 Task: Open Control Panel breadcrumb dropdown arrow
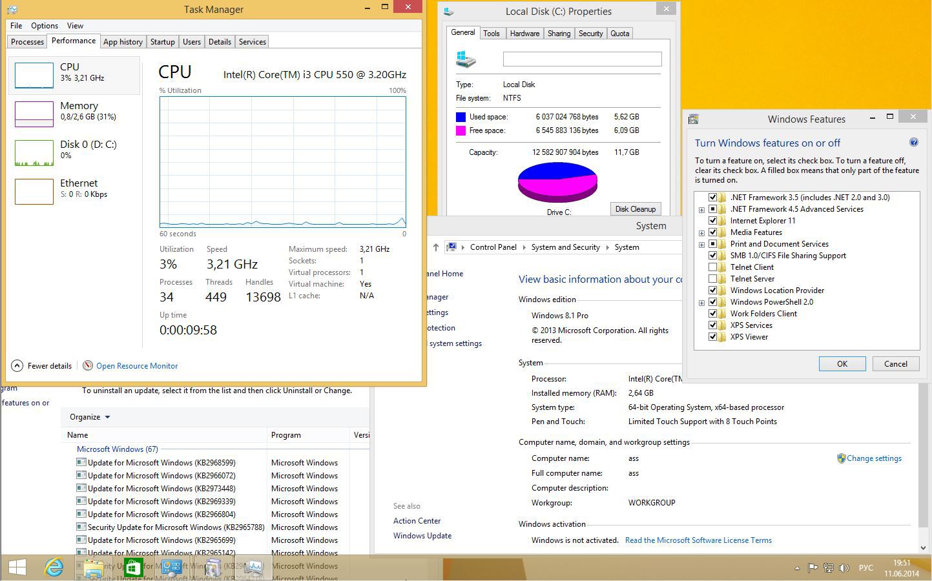pos(524,247)
